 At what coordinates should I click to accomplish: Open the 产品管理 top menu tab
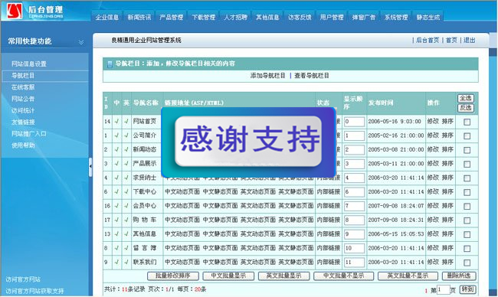tap(171, 17)
